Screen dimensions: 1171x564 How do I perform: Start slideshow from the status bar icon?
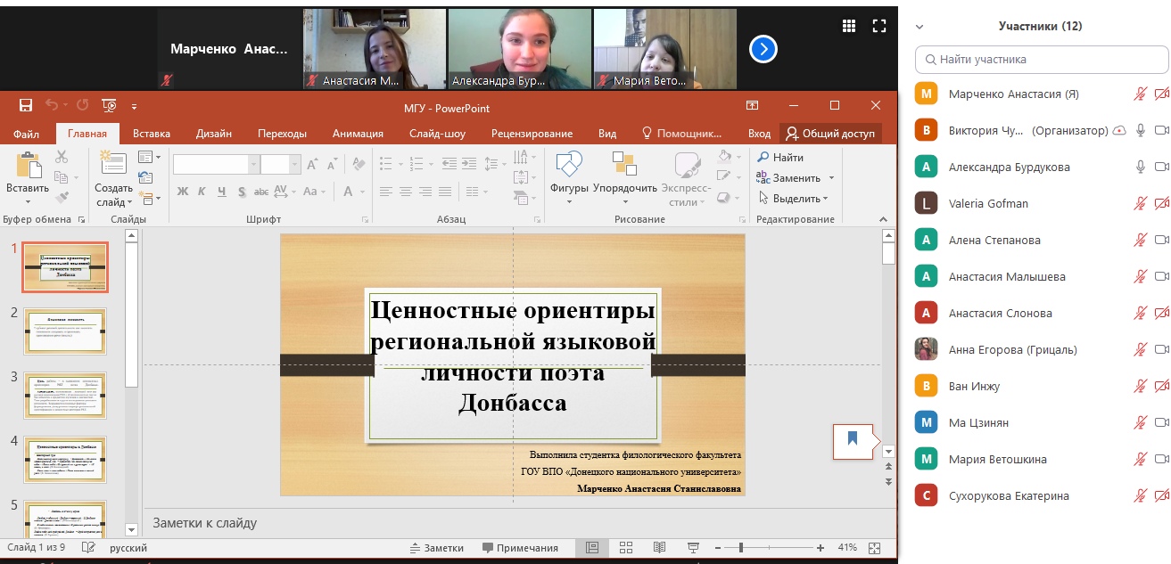coord(693,548)
